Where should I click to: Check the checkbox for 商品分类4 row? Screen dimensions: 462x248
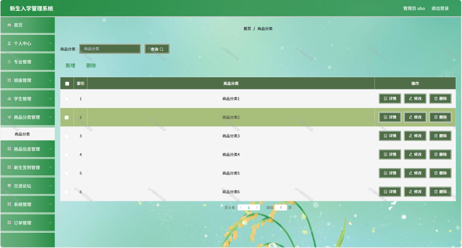coord(67,154)
